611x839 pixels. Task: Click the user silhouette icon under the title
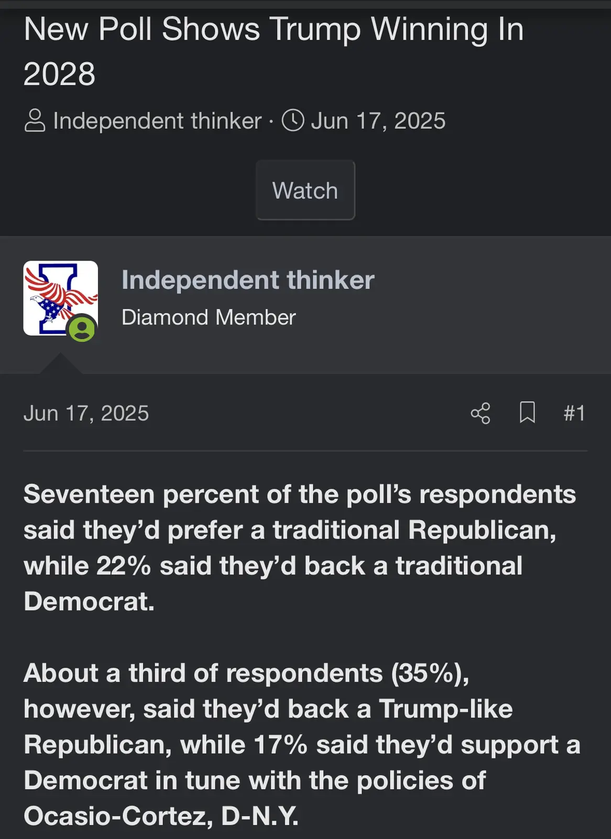click(x=35, y=121)
